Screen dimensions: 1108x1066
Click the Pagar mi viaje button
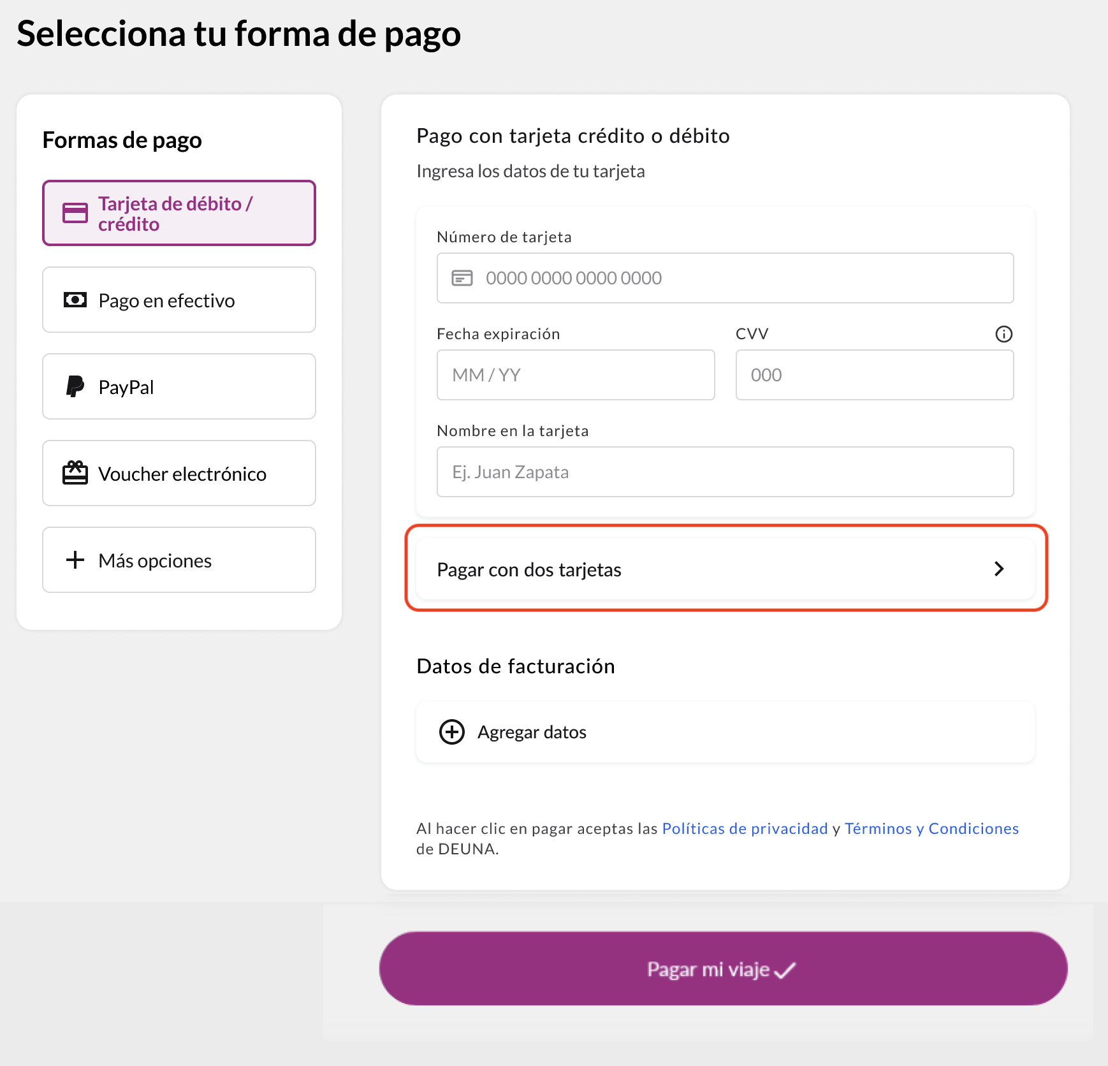(724, 968)
